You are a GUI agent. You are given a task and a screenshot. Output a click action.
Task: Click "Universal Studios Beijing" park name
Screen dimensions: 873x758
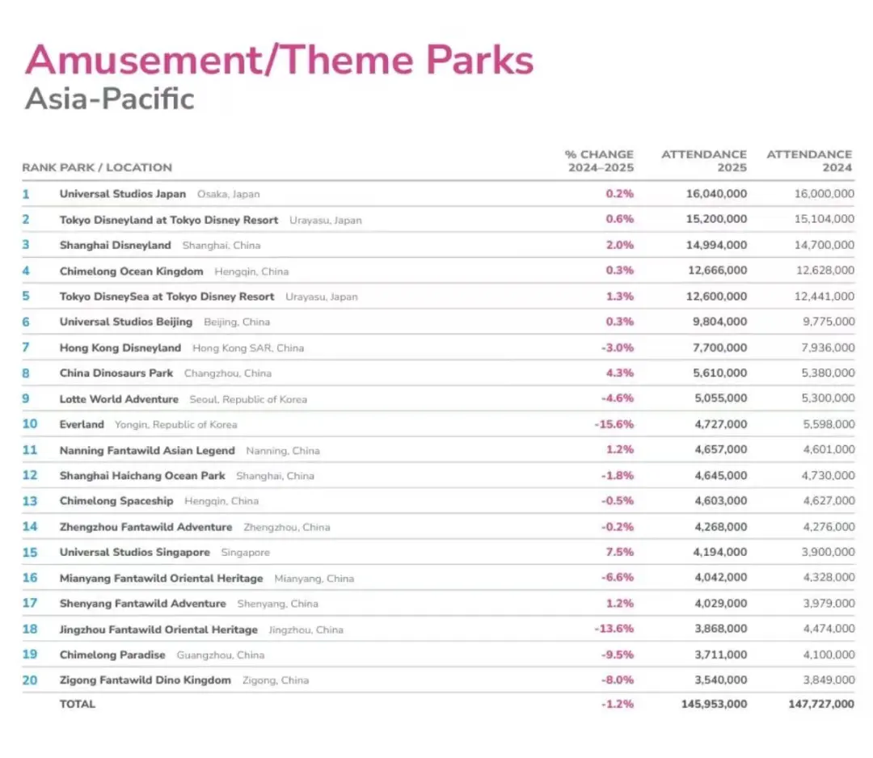point(126,322)
